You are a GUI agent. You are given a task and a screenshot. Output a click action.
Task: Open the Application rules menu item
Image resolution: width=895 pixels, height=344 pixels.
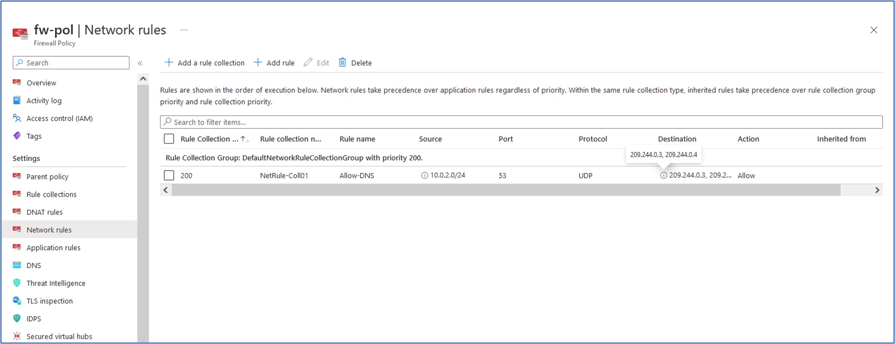coord(53,248)
